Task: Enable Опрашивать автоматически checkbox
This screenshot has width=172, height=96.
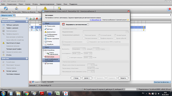Action: (x=88, y=25)
